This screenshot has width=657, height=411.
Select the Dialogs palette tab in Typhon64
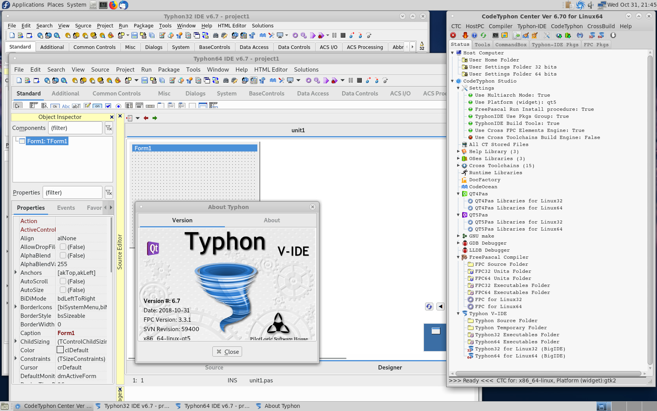pyautogui.click(x=196, y=94)
